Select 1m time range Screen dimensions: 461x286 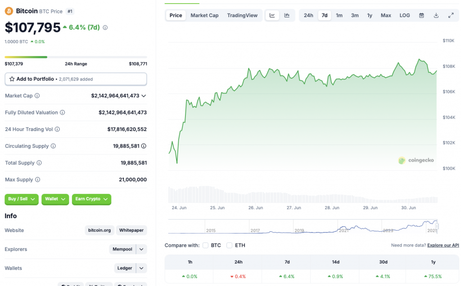click(339, 15)
